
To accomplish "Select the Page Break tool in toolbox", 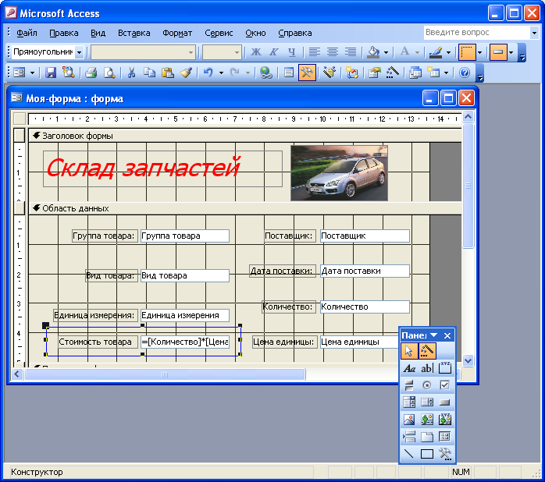I will point(409,437).
